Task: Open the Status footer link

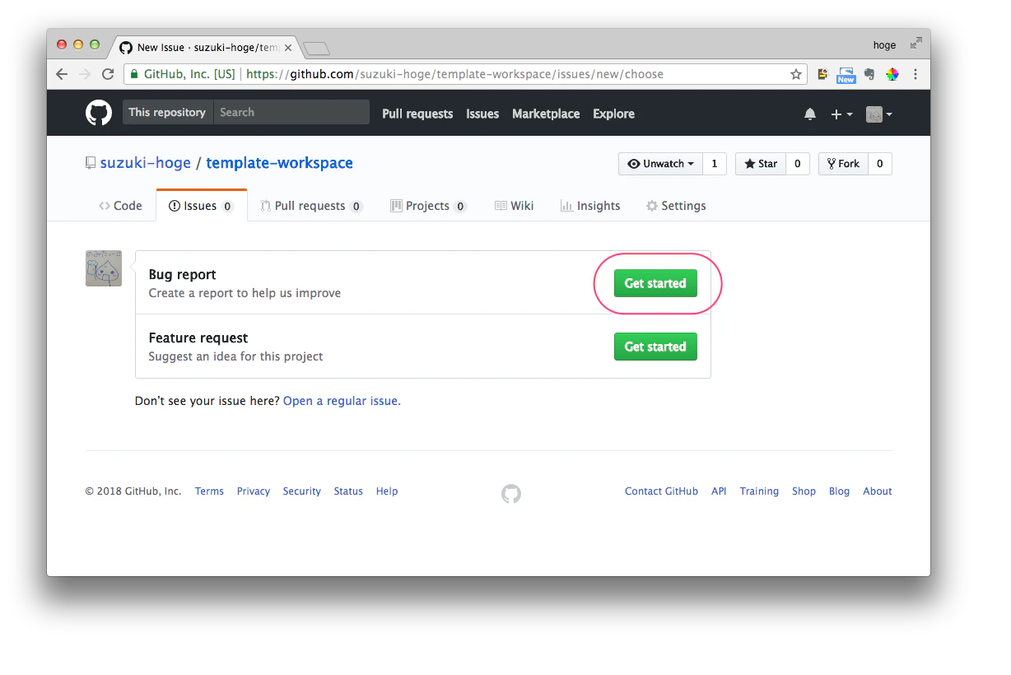Action: pos(348,491)
